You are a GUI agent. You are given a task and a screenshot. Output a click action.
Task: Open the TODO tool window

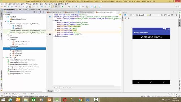point(7,94)
